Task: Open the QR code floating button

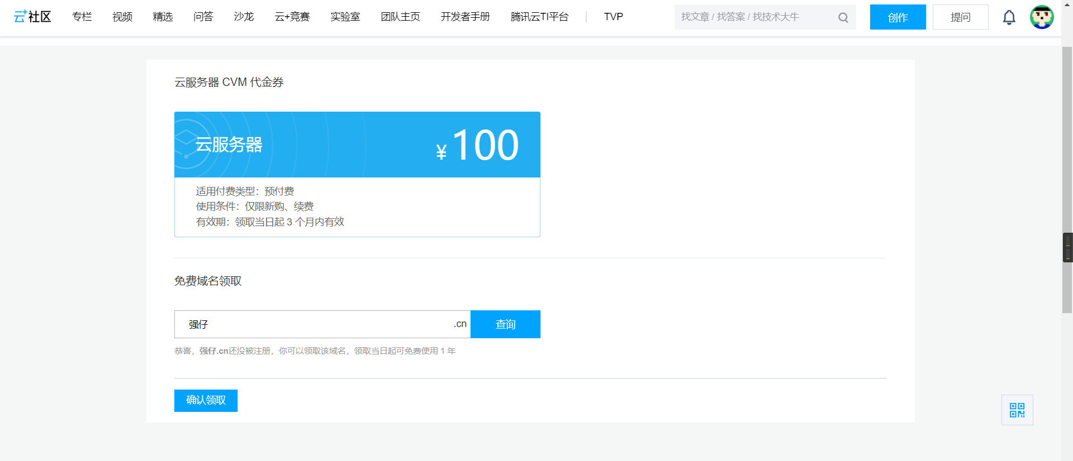Action: 1017,410
